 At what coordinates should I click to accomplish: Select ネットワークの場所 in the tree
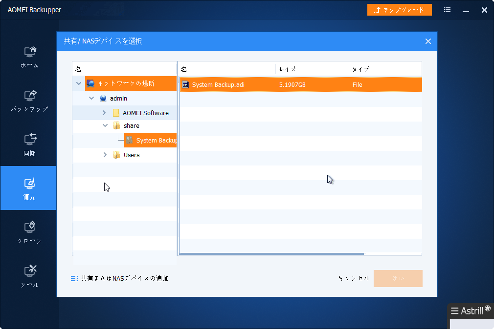126,83
